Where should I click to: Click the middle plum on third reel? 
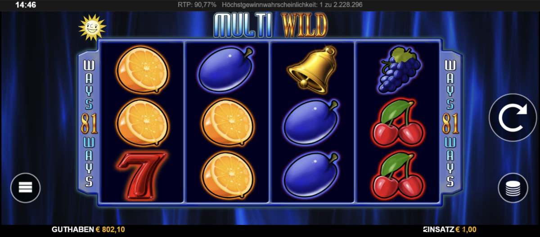tap(311, 123)
